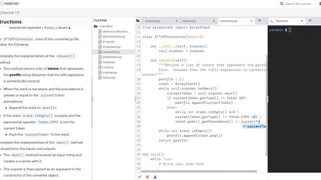
Task: Click the instructions panel scrollbar
Action: pyautogui.click(x=91, y=102)
